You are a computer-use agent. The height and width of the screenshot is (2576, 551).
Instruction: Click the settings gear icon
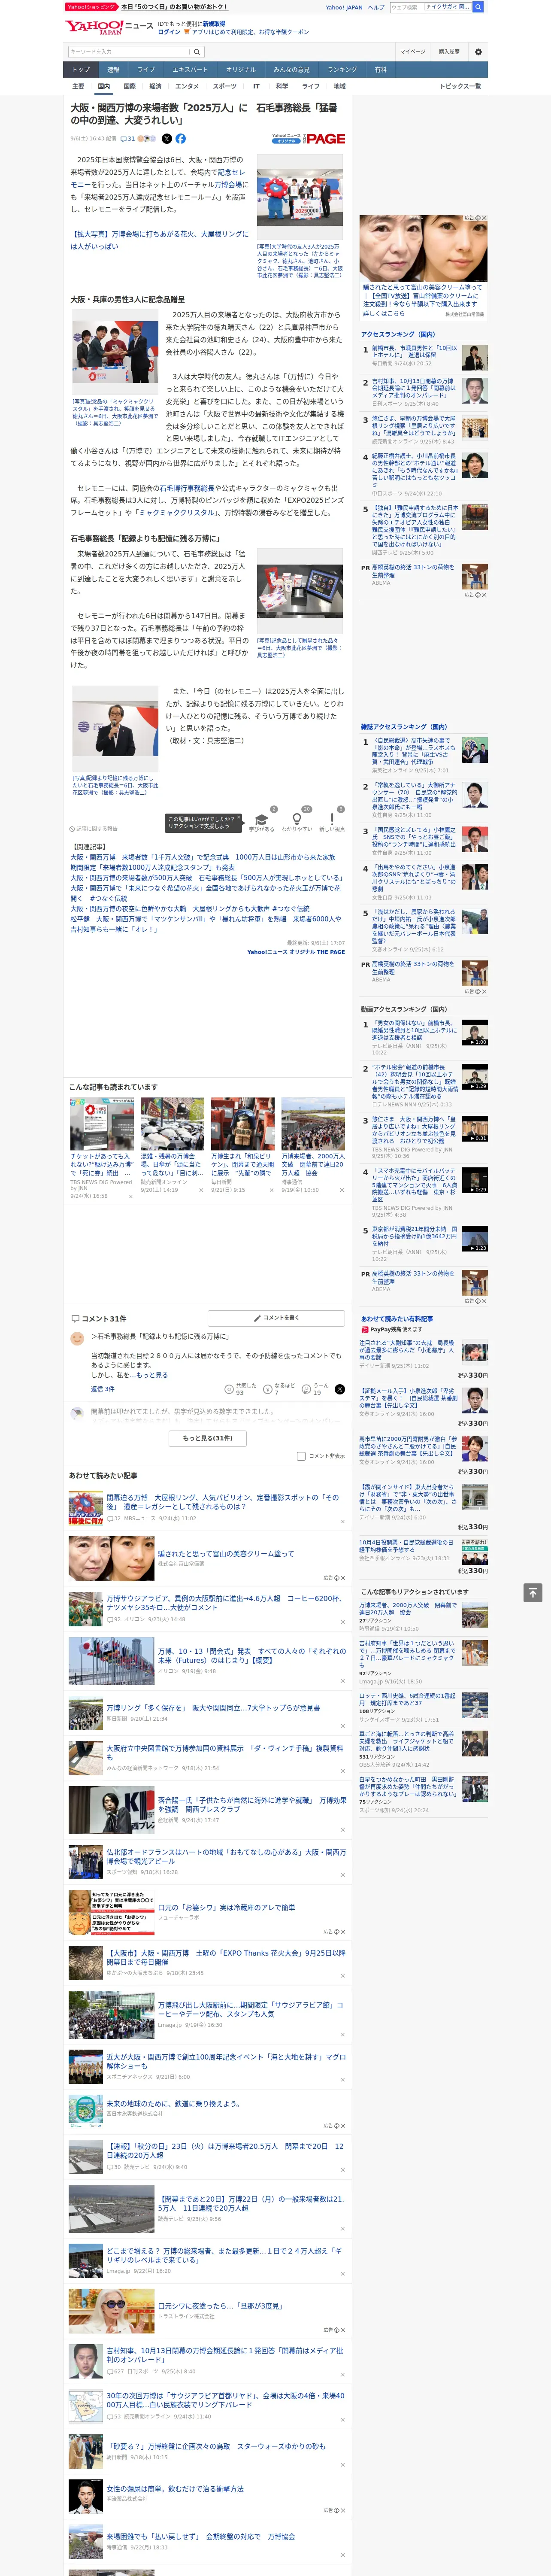[x=478, y=52]
